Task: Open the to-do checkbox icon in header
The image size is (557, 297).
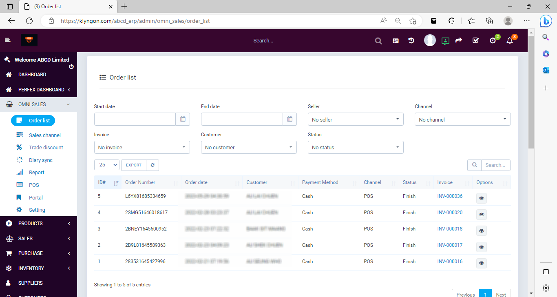Action: pos(475,40)
